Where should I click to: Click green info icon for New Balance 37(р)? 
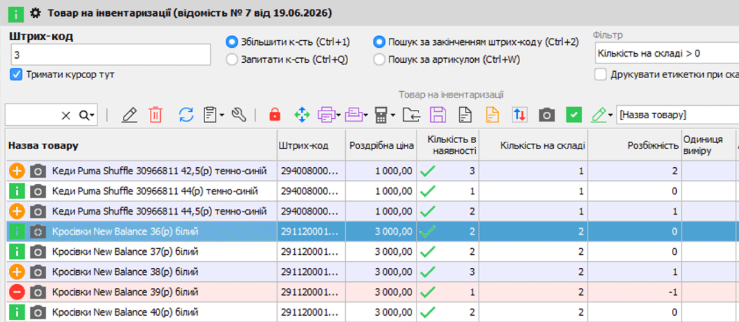[17, 252]
